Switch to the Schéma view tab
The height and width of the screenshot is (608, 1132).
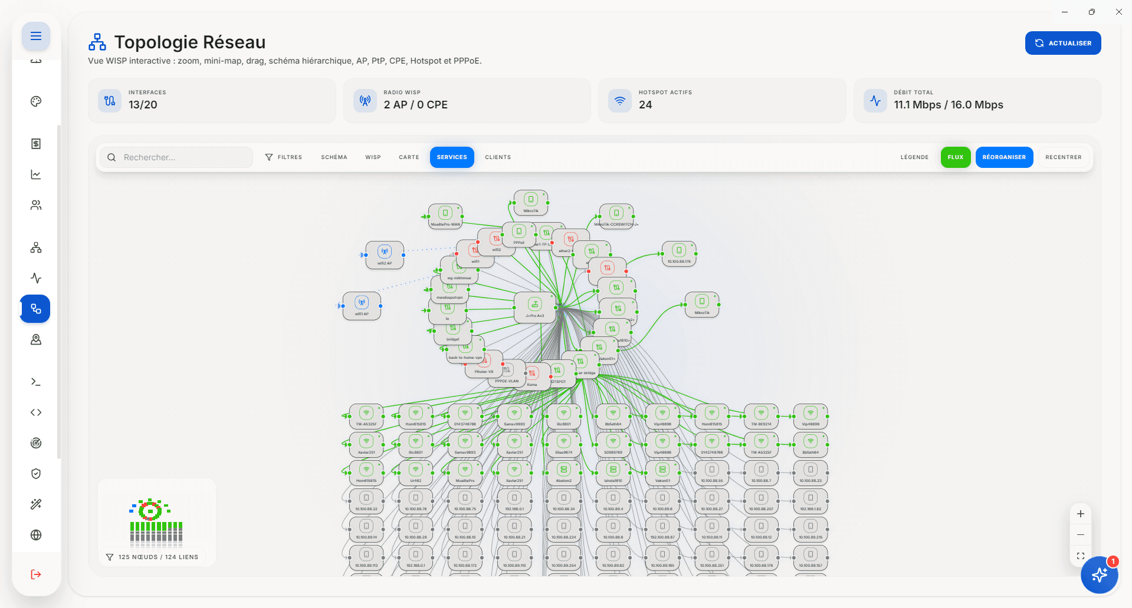[334, 157]
